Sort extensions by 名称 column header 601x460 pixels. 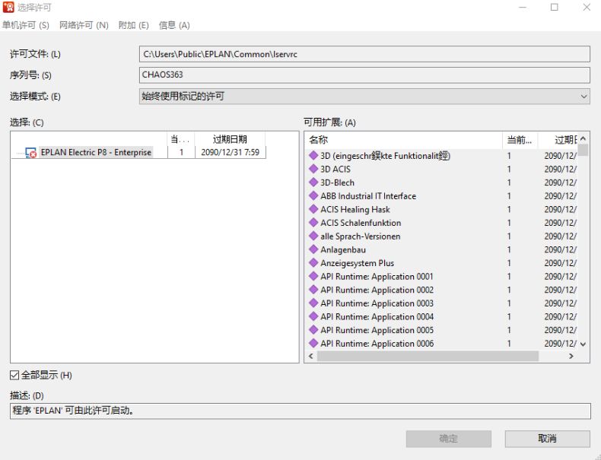[404, 140]
